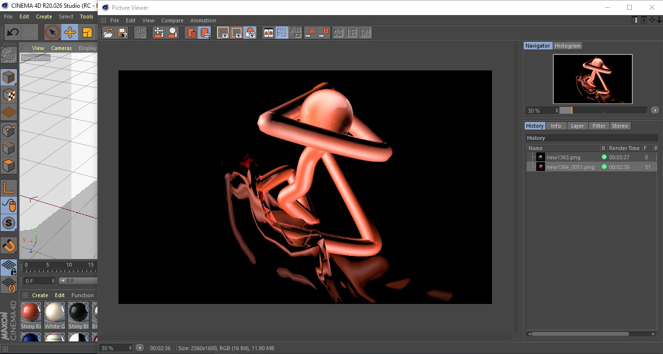Activate Edges mode cube icon

(x=9, y=148)
